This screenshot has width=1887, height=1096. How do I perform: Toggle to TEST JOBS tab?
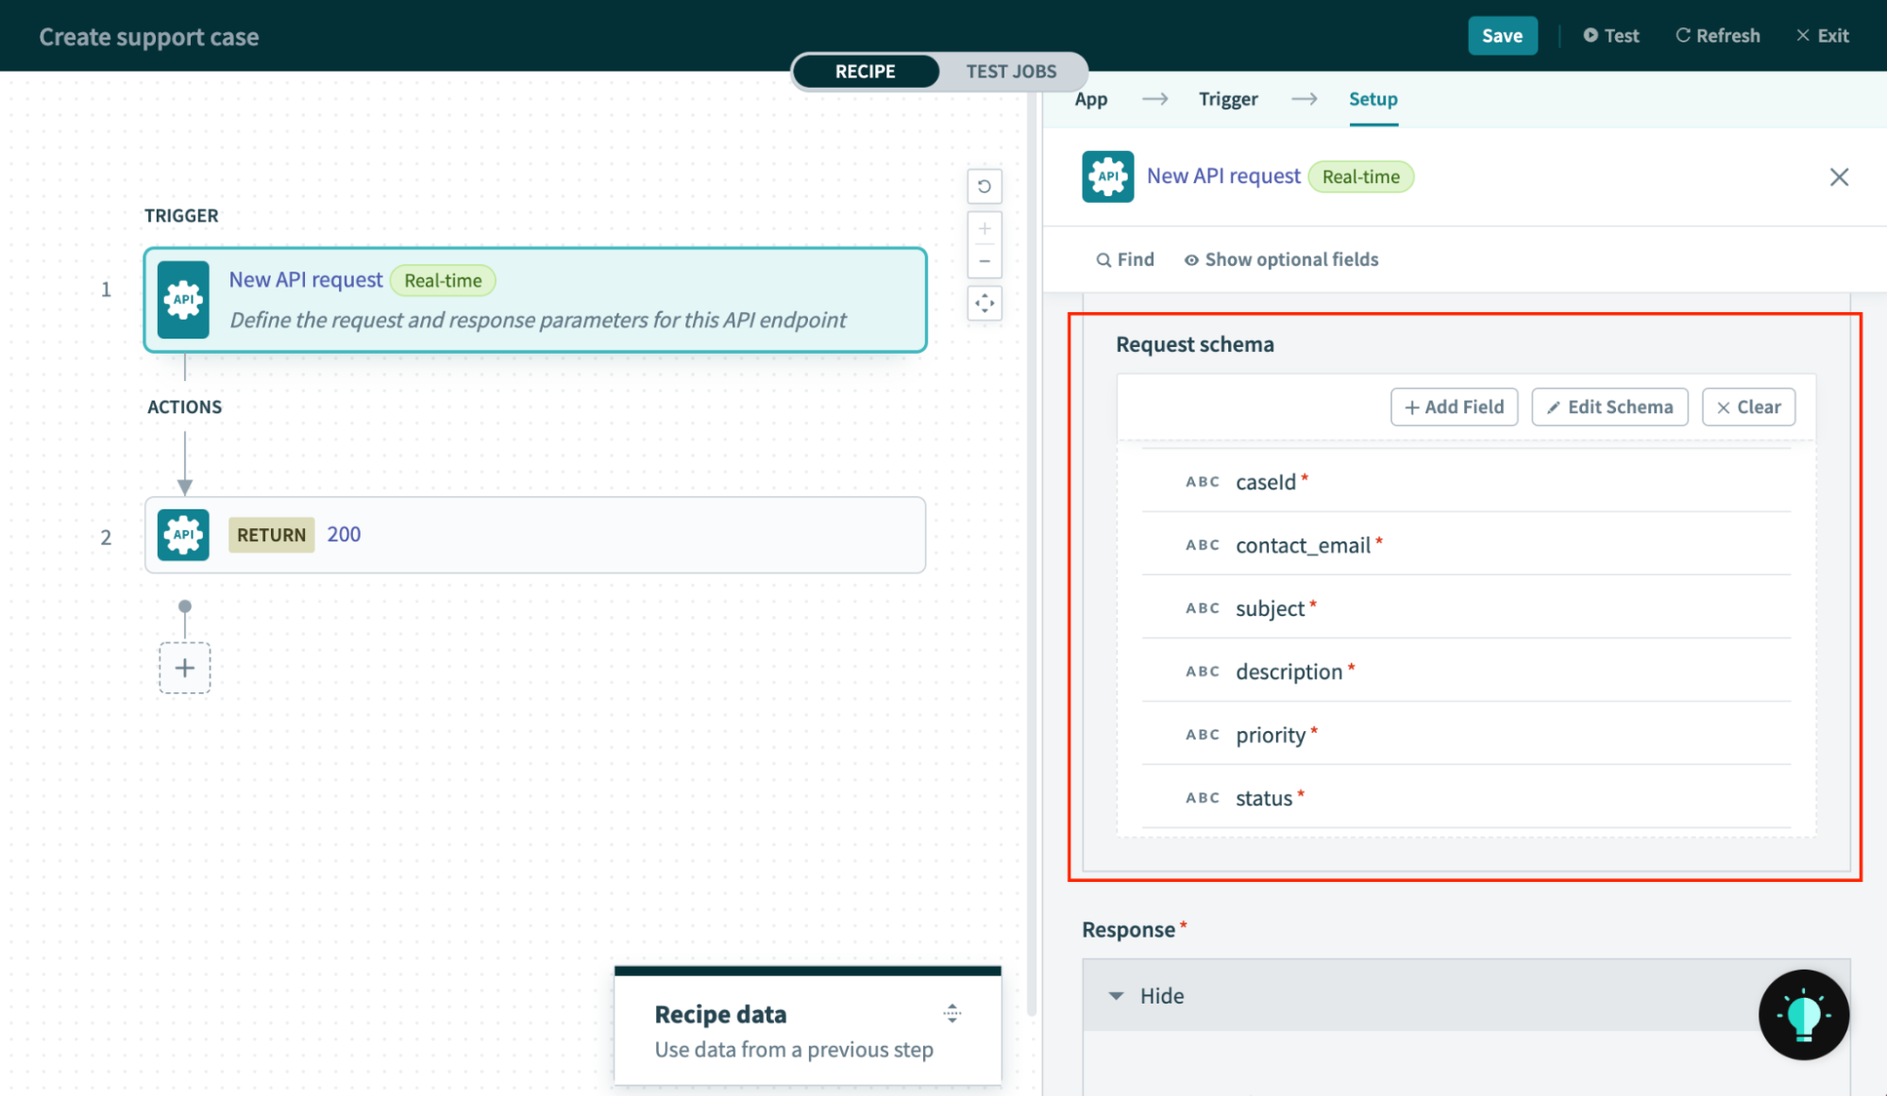click(x=1012, y=71)
